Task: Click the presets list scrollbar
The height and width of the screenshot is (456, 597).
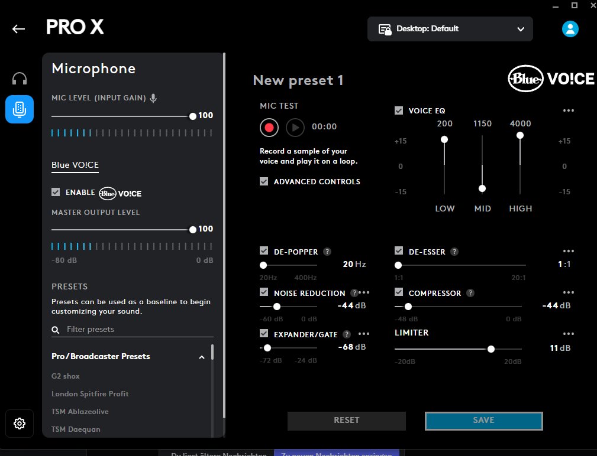Action: [x=212, y=352]
